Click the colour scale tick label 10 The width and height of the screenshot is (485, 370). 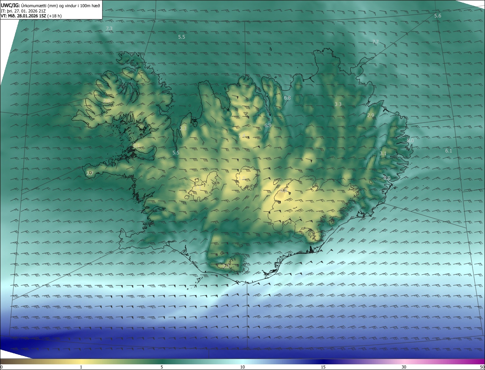(x=242, y=367)
